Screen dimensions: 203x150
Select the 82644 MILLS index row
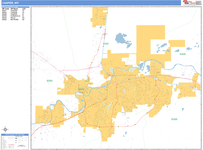(x=14, y=18)
